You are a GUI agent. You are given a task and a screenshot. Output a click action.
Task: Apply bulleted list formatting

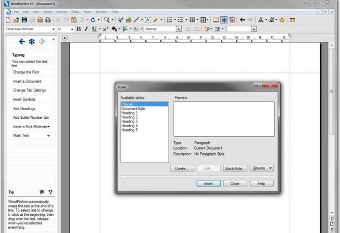pos(181,20)
